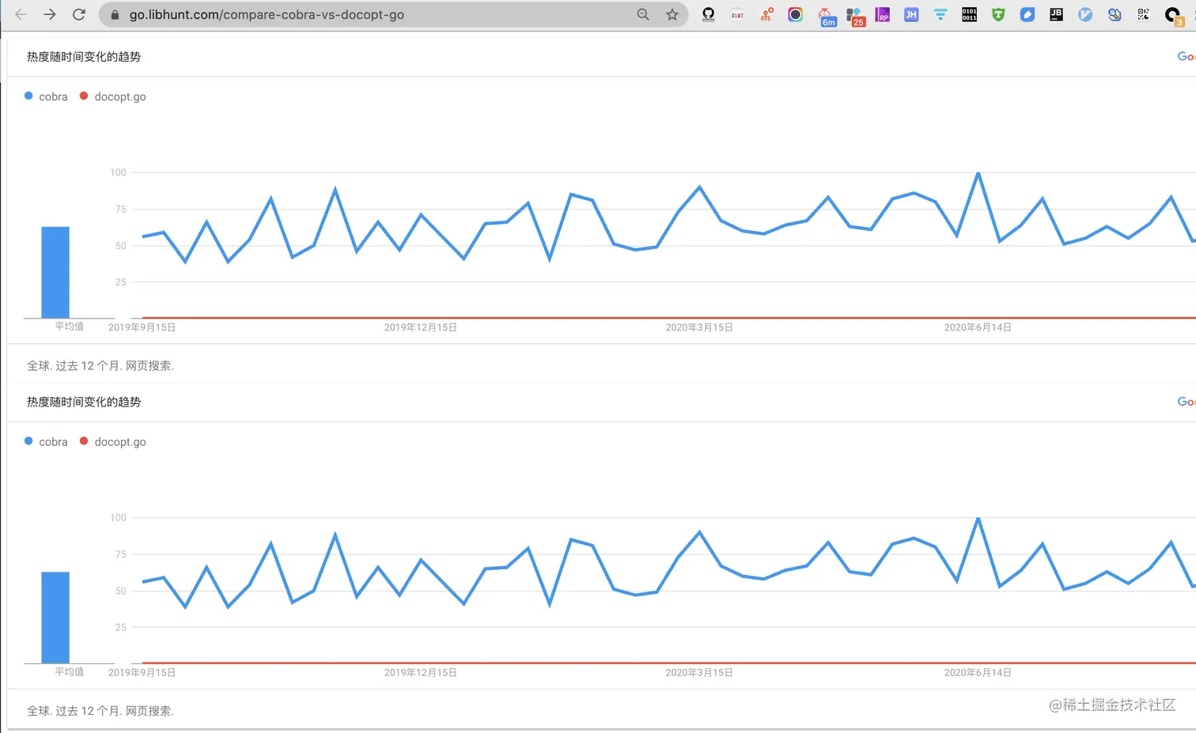The width and height of the screenshot is (1196, 733).
Task: Open the zoom magnifier in the address bar
Action: pyautogui.click(x=643, y=14)
